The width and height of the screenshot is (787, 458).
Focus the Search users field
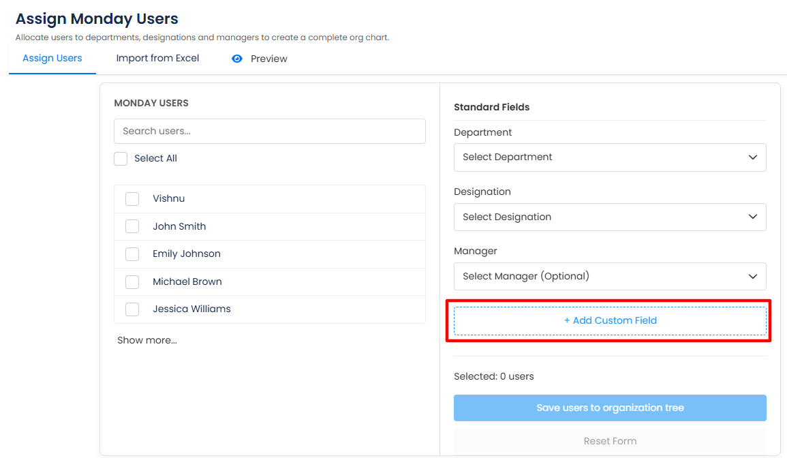[x=270, y=131]
